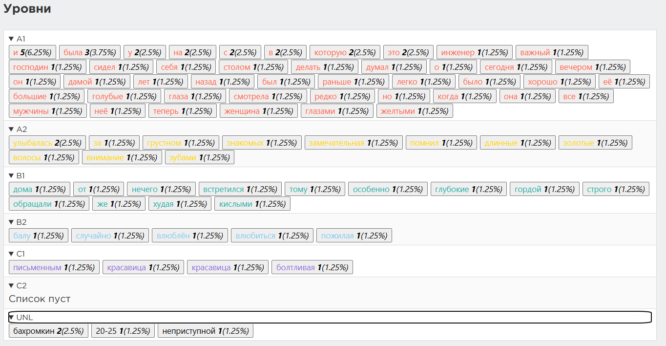Collapse the UNL section
This screenshot has height=346, width=666.
click(x=21, y=317)
